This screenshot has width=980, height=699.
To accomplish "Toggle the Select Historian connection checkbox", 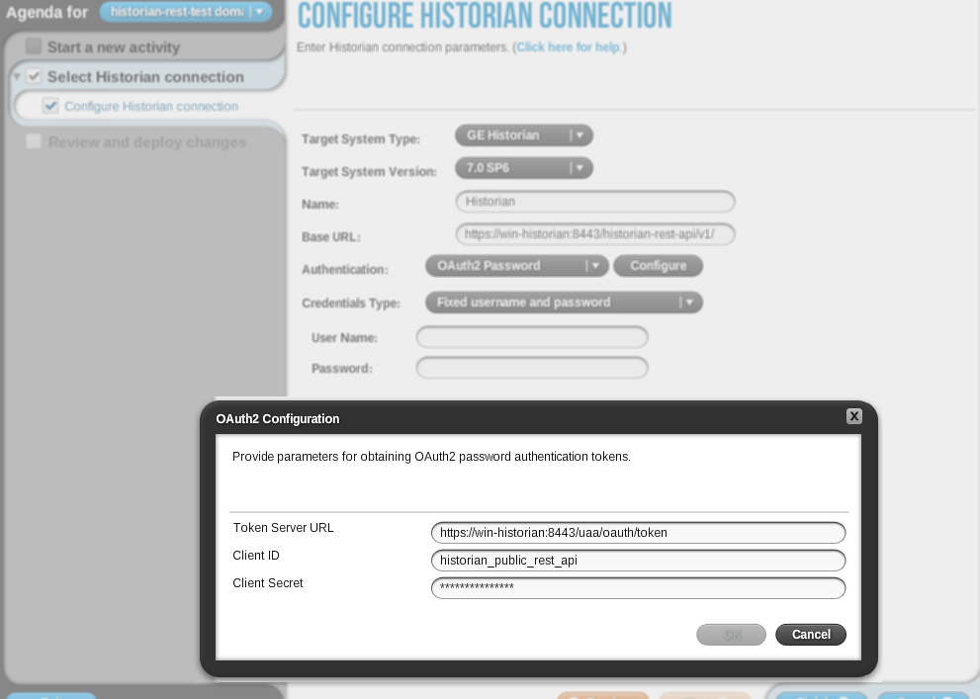I will coord(34,76).
